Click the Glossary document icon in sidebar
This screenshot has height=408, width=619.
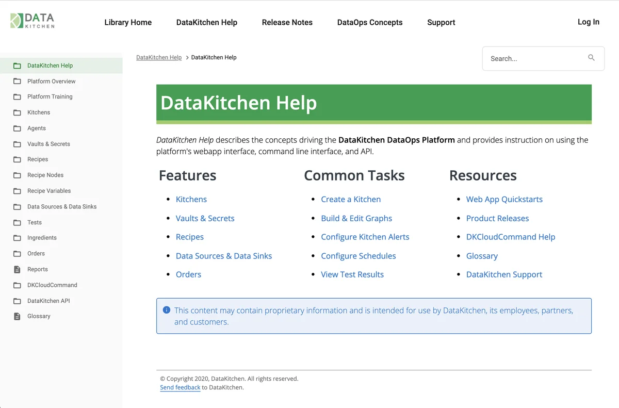(17, 316)
